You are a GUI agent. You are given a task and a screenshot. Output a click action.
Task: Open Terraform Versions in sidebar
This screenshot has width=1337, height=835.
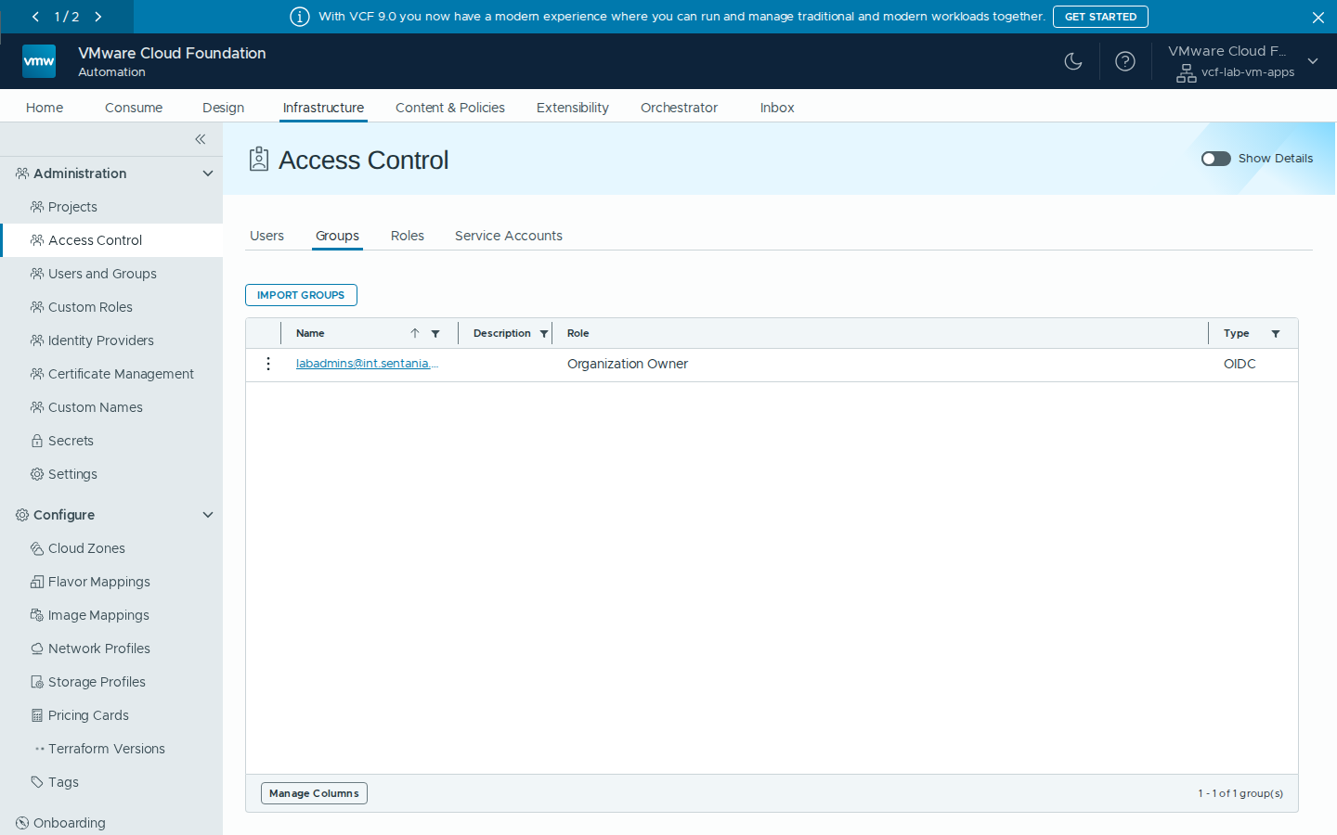(x=107, y=749)
